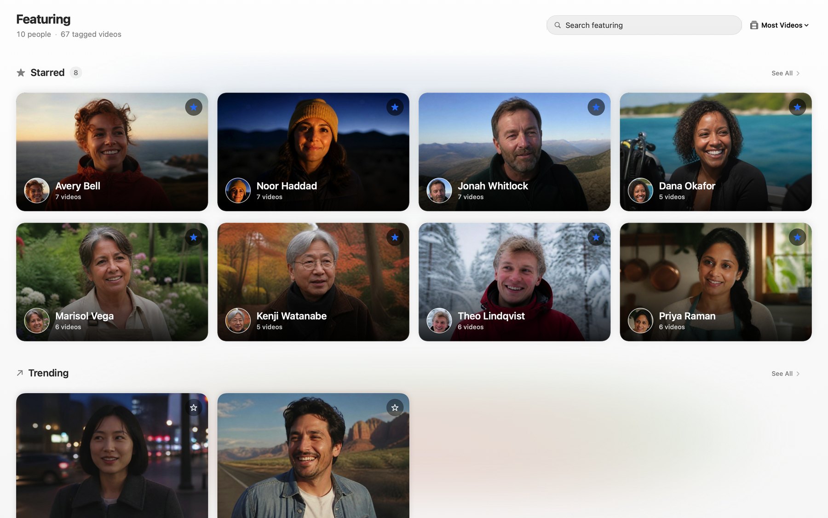This screenshot has height=518, width=828.
Task: Click Theo Lindqvist's round avatar
Action: 439,321
